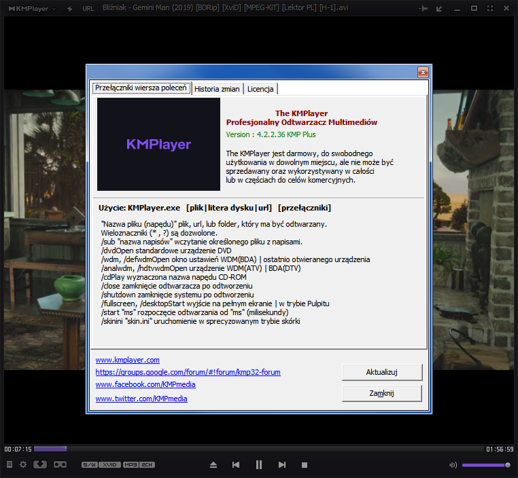518x478 pixels.
Task: Click the /skinini switch description line
Action: 201,321
